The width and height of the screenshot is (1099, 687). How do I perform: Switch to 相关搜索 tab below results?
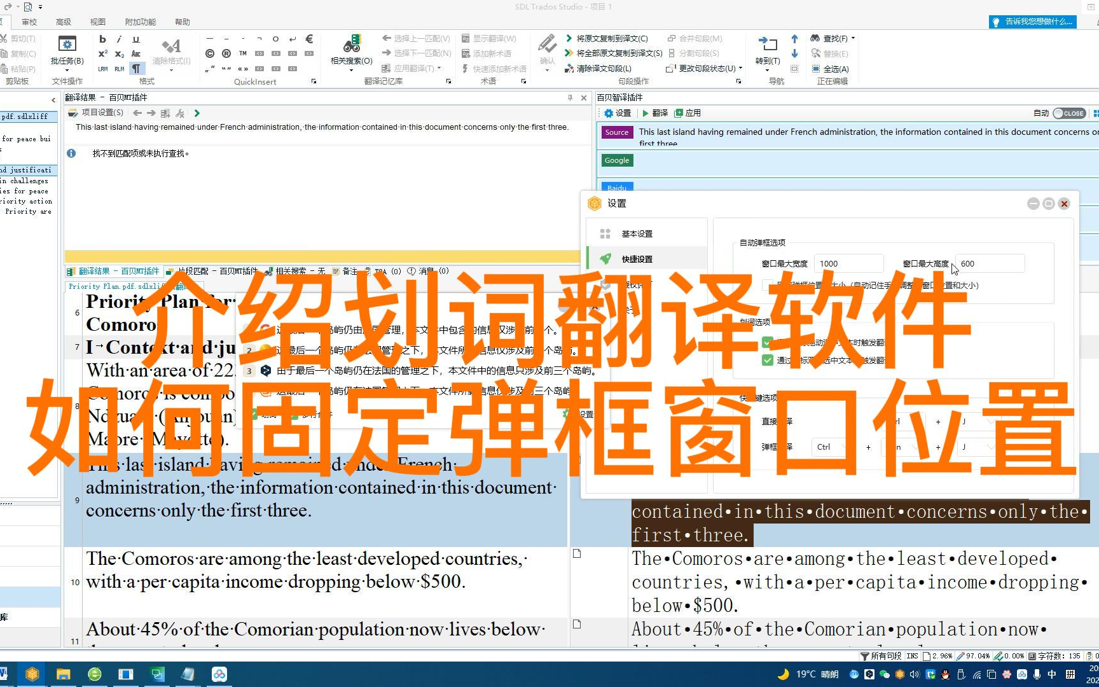click(x=294, y=271)
